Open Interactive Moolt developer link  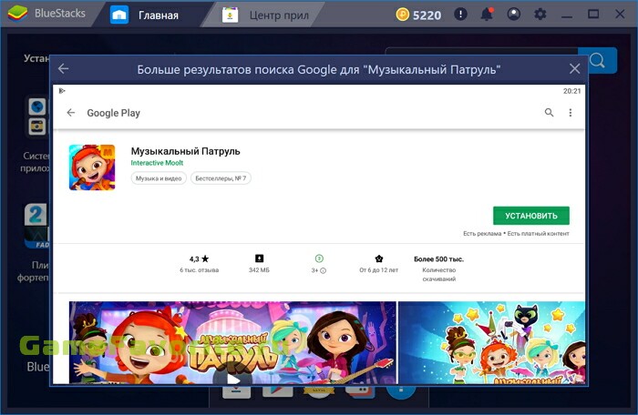pyautogui.click(x=157, y=163)
